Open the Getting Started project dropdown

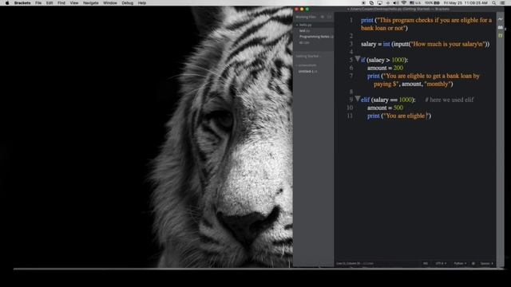[308, 57]
